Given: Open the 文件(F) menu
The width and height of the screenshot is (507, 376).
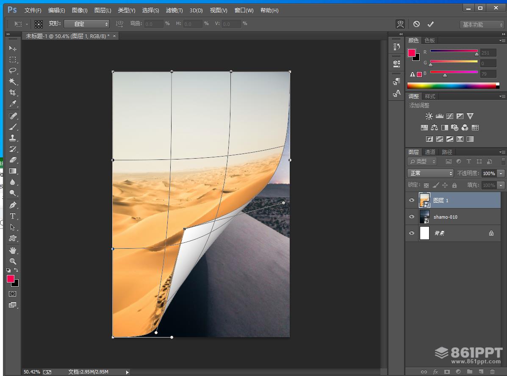Looking at the screenshot, I should pyautogui.click(x=33, y=10).
